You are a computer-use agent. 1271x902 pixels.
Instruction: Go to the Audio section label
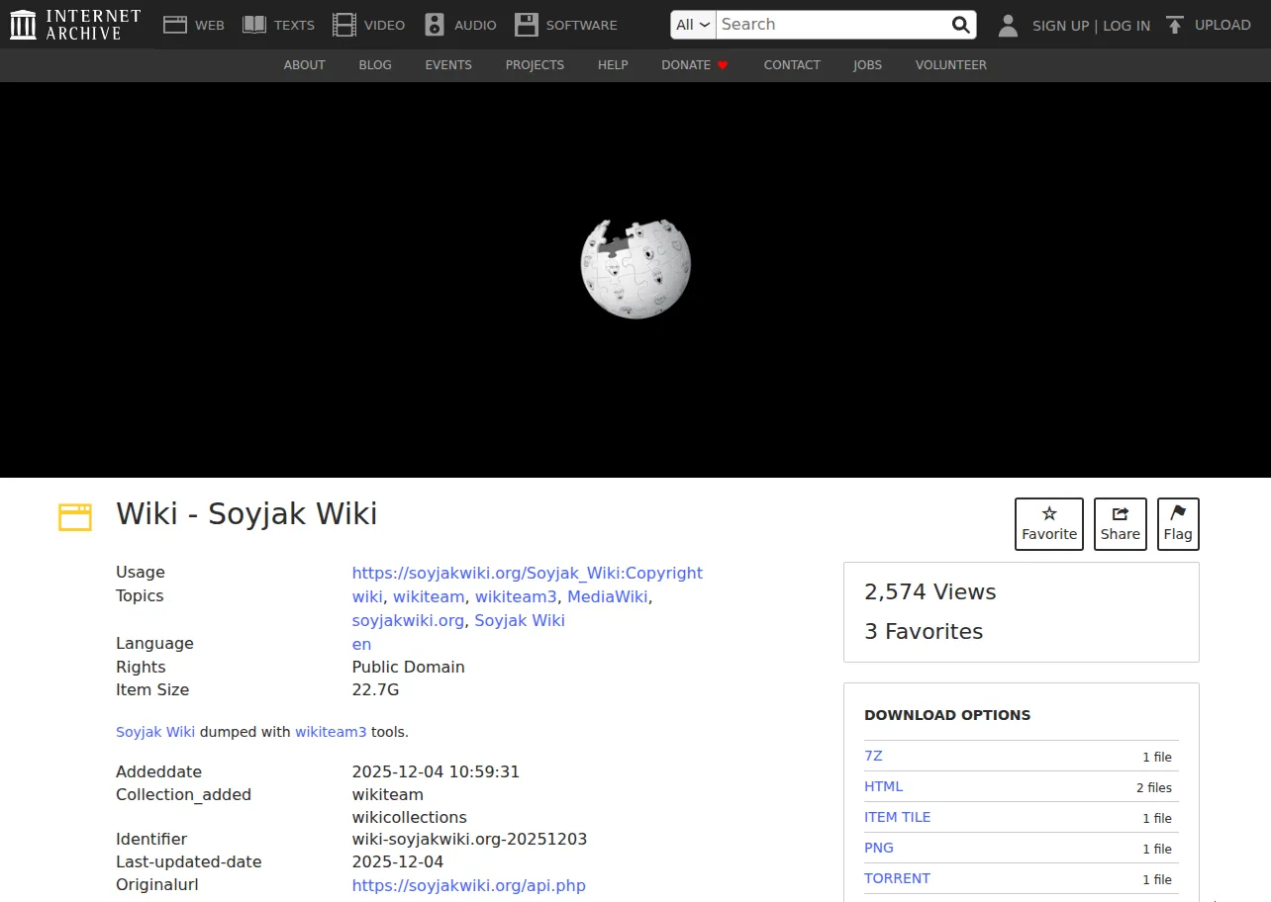click(x=475, y=25)
